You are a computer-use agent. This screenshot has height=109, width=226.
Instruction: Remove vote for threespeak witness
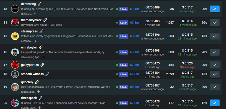pos(215,103)
